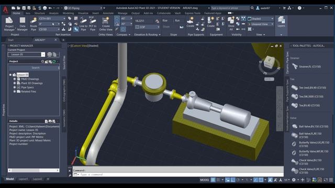Open the Layers panel button

coord(281,22)
